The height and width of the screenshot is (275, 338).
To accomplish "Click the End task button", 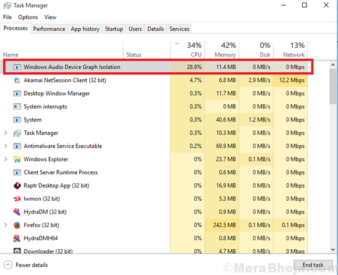I will pyautogui.click(x=313, y=265).
